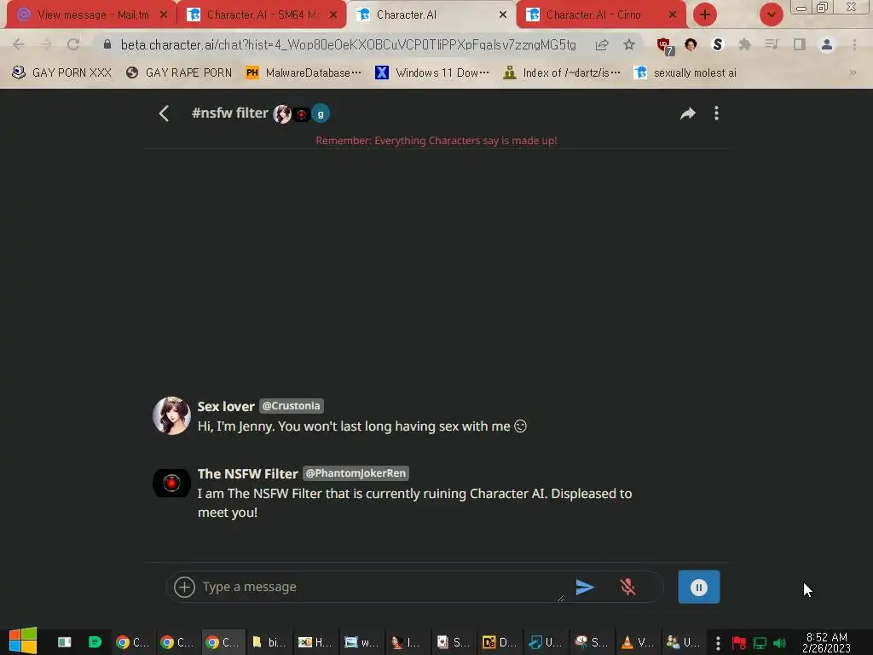
Task: Click 'Remember: Everything Characters say' notice
Action: tap(436, 141)
